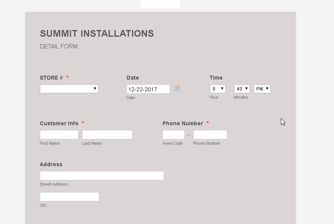Focus the Last Name input
The image size is (334, 224).
pos(107,135)
